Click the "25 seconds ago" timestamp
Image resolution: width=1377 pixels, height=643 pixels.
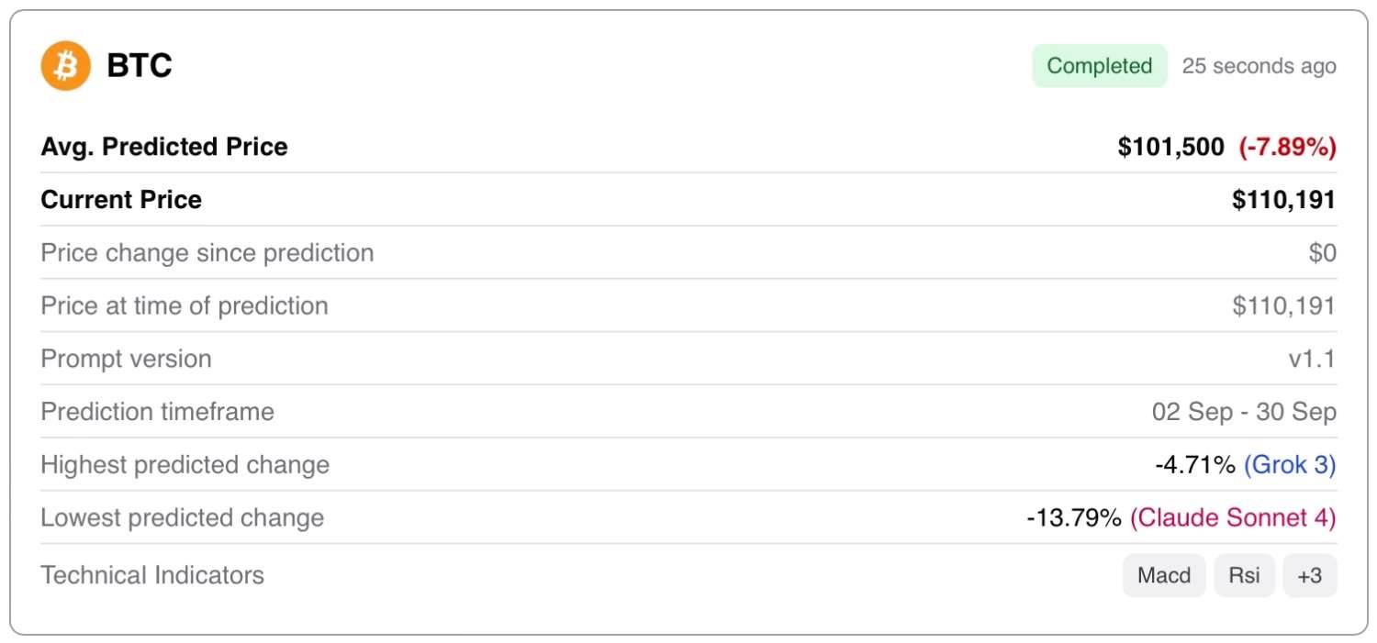1259,66
